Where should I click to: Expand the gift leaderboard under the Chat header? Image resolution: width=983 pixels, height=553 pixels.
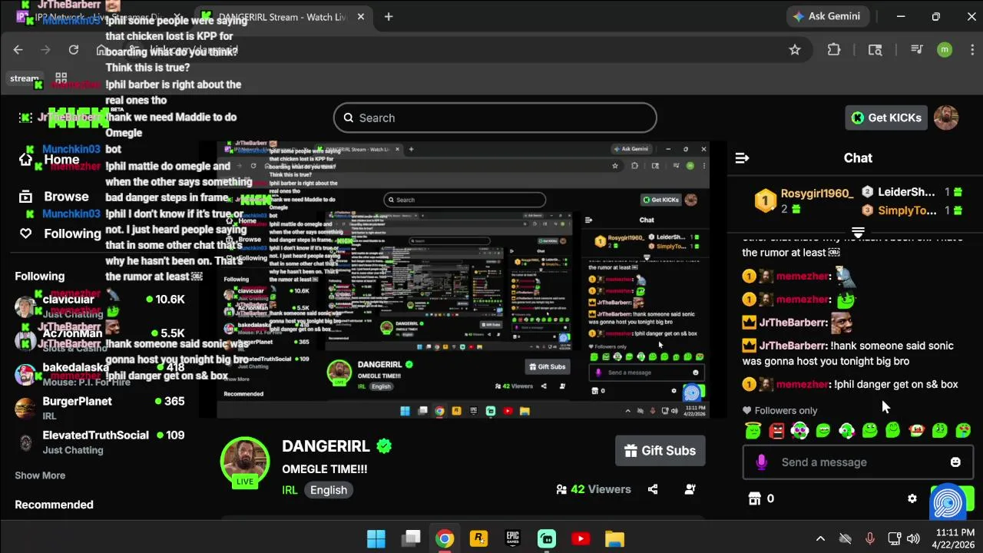coord(858,232)
